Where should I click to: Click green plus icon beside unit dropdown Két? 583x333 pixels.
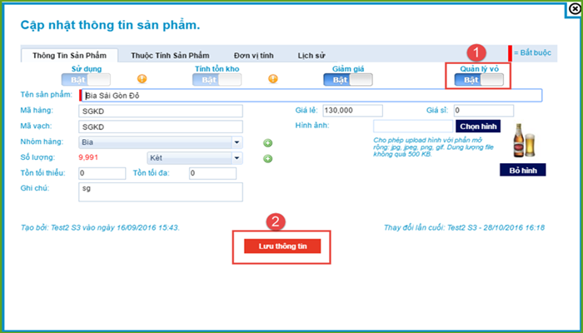tap(267, 157)
